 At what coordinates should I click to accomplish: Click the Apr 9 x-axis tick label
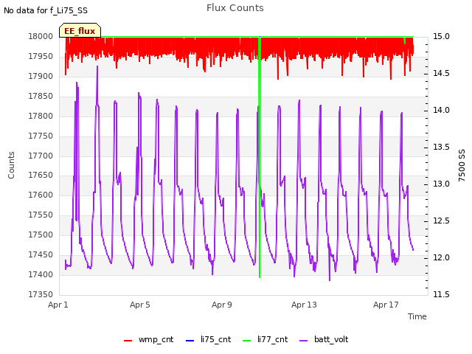pos(222,305)
